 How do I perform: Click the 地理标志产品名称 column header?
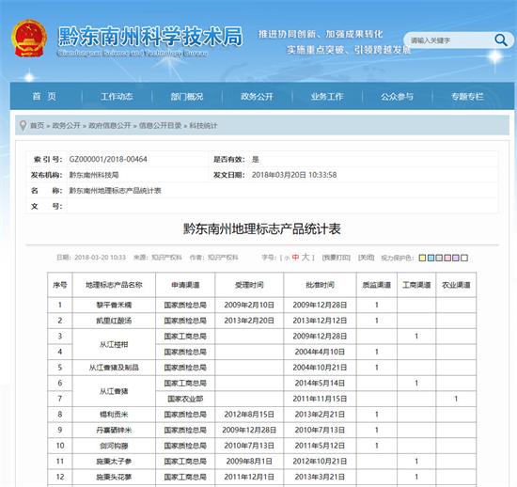[x=114, y=285]
